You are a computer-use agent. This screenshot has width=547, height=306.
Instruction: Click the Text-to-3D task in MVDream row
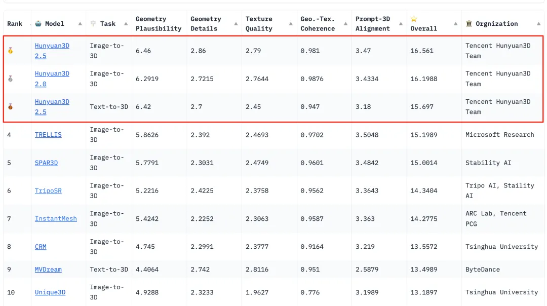coord(109,270)
